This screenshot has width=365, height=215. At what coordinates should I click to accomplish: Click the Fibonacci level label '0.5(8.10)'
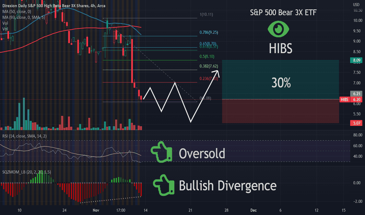(x=207, y=56)
